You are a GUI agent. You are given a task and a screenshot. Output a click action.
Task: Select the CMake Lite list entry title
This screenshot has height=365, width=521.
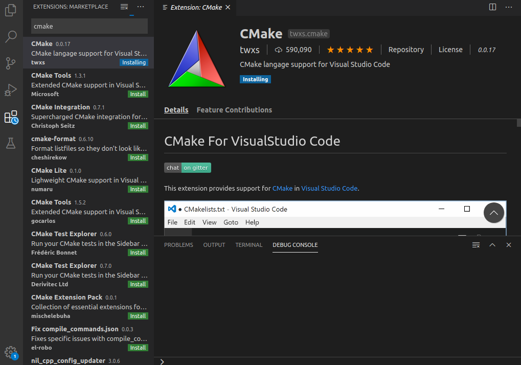tap(49, 170)
